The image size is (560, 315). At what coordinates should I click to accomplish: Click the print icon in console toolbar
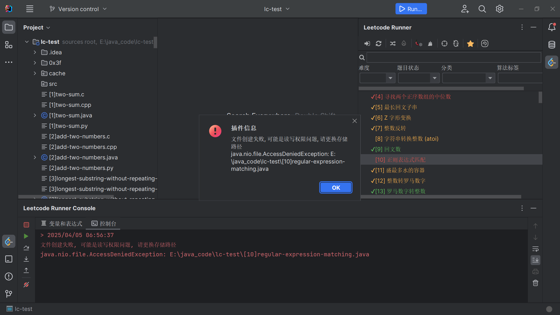coord(535,272)
